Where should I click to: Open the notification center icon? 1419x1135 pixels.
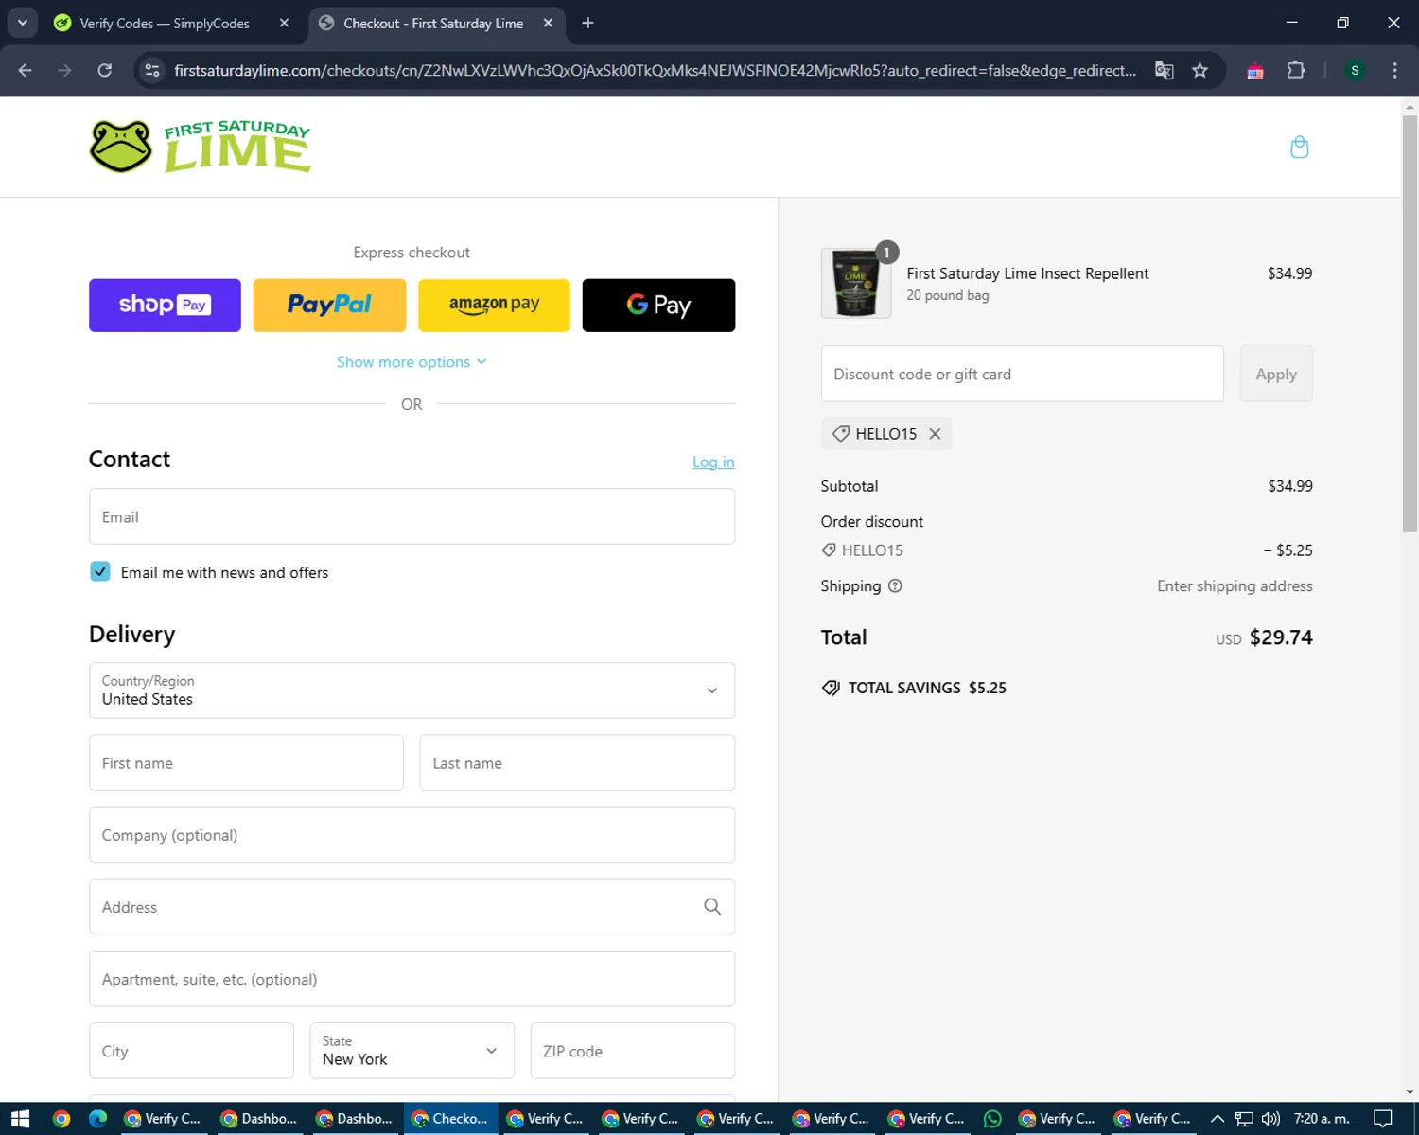click(1383, 1119)
